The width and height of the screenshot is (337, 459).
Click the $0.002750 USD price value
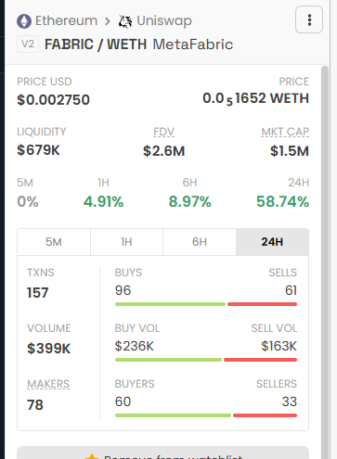tap(53, 100)
